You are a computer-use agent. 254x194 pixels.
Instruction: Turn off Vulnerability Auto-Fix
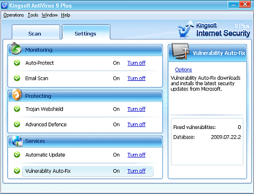point(137,171)
